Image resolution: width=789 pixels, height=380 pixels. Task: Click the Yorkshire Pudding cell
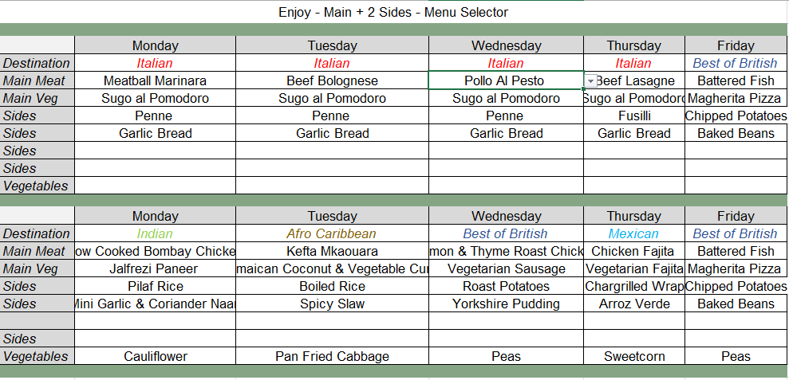click(506, 304)
